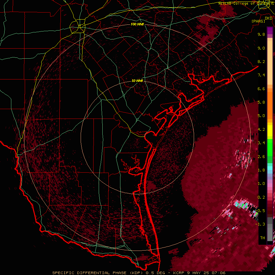Image resolution: width=275 pixels, height=275 pixels.
Task: Click the 9.8 value on the scale
Action: coord(261,34)
